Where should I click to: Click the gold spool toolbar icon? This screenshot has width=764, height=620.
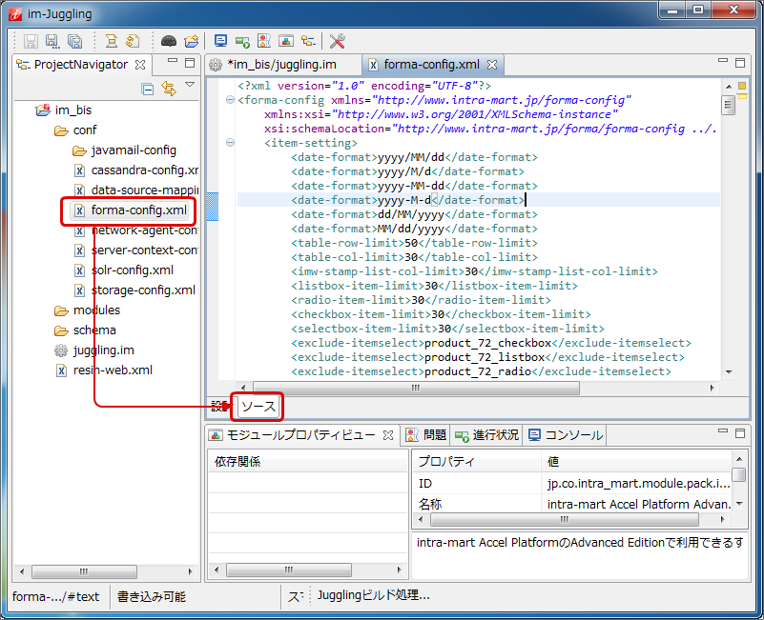pos(111,41)
